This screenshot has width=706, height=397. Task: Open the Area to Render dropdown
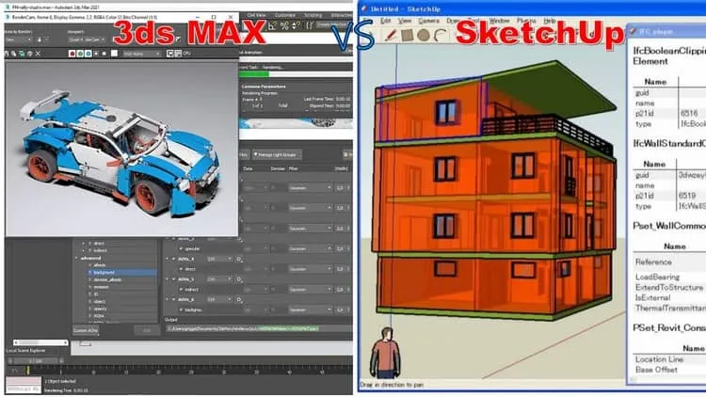tap(18, 40)
